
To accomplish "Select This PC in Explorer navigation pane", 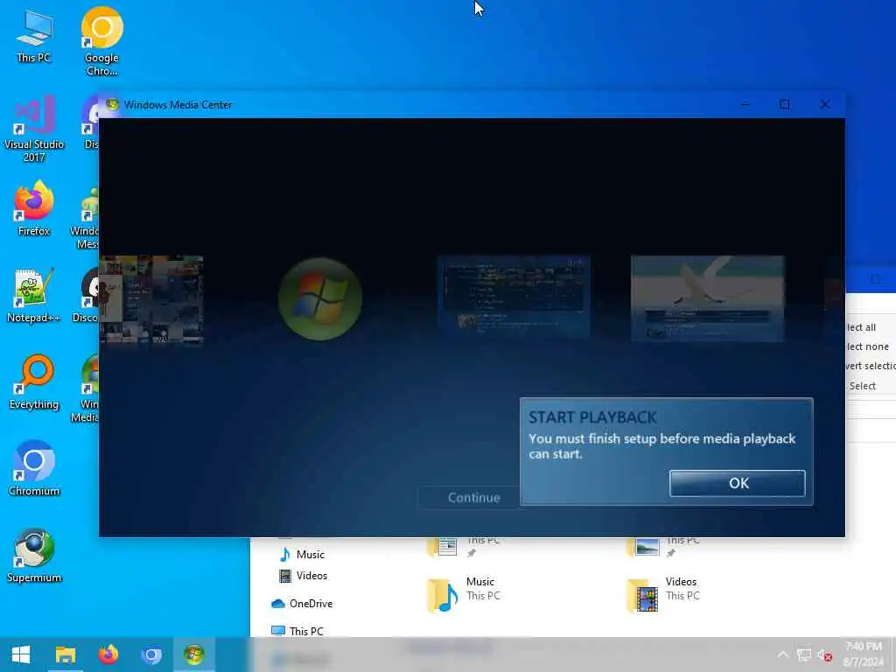I will [x=297, y=631].
